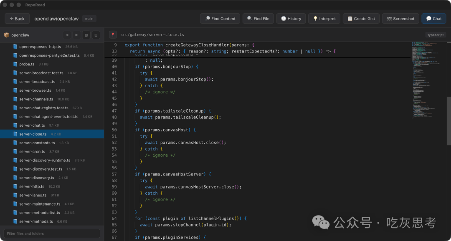
Task: Open server-discovery.test.ts
Action: coord(52,169)
